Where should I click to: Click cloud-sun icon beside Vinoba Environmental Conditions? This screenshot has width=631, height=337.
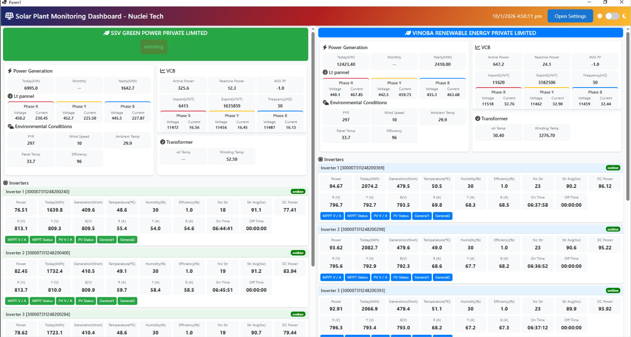(x=326, y=103)
